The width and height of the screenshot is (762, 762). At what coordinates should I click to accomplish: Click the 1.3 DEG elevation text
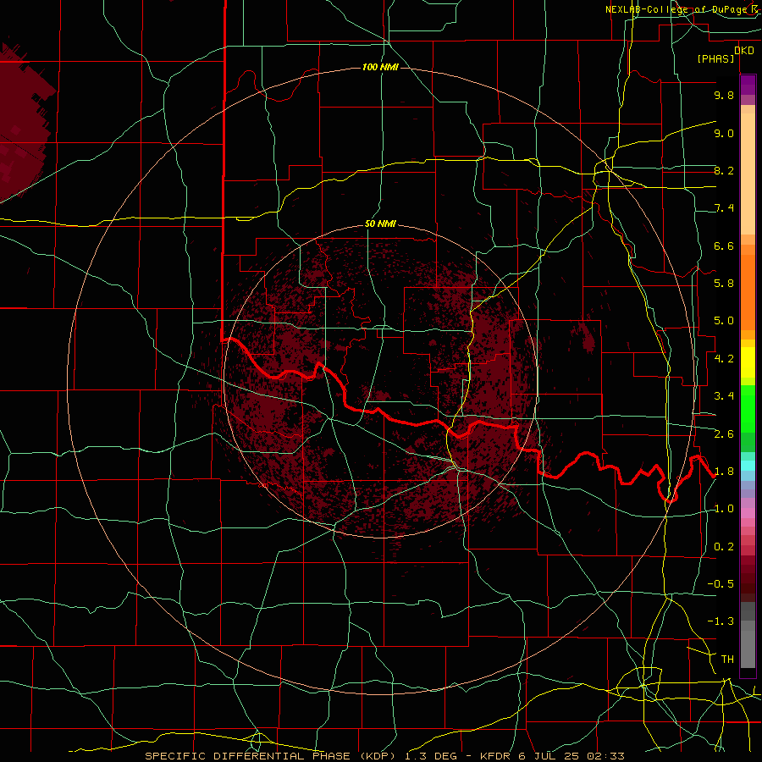[x=431, y=756]
